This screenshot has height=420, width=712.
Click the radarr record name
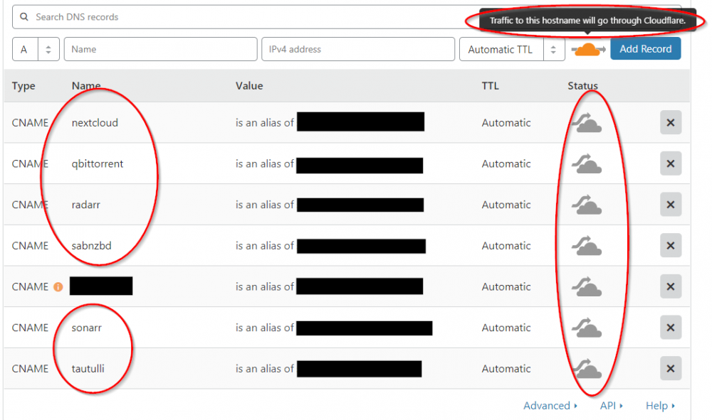tap(86, 205)
